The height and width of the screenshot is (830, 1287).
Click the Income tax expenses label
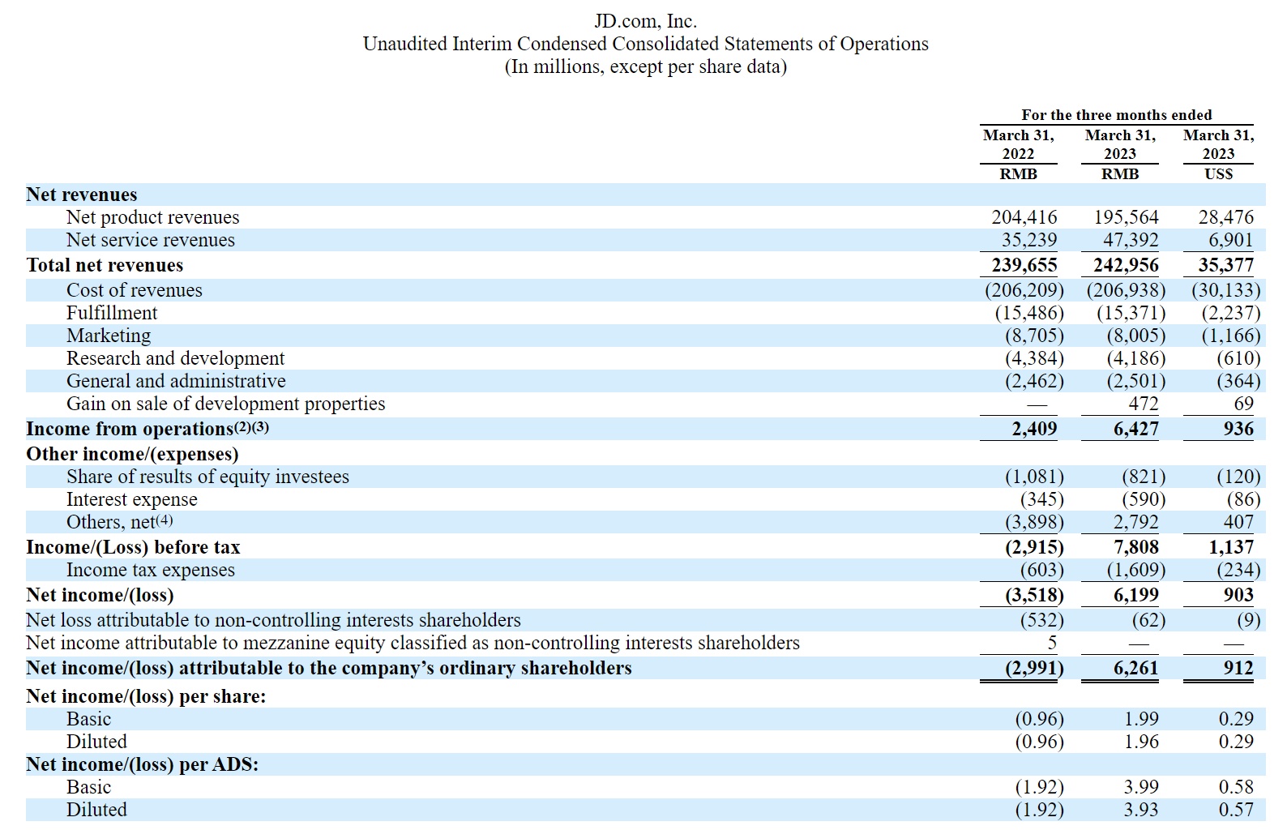point(150,570)
